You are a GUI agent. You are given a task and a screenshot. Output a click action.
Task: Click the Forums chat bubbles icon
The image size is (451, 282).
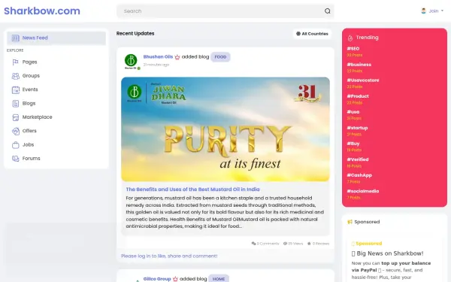click(15, 159)
